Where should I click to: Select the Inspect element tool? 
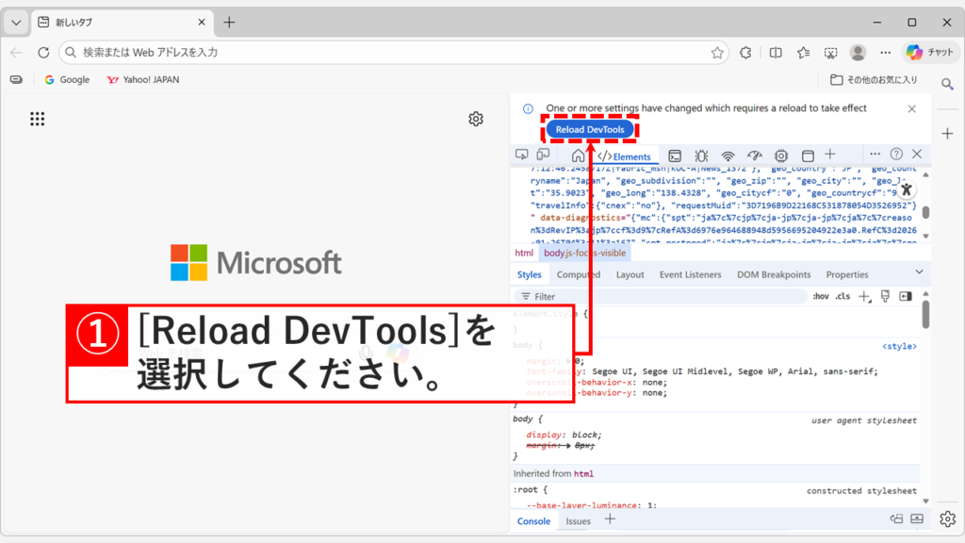click(522, 154)
